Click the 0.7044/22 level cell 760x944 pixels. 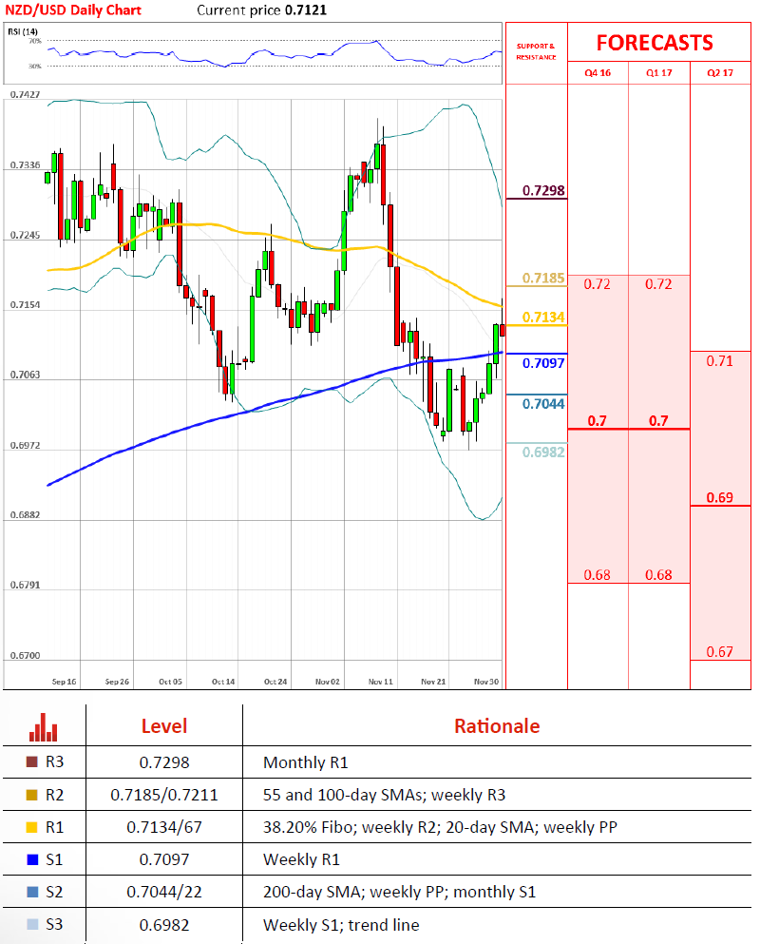[164, 893]
